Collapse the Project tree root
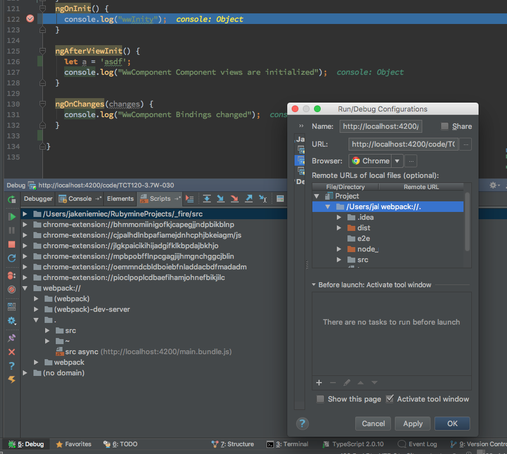 tap(316, 196)
